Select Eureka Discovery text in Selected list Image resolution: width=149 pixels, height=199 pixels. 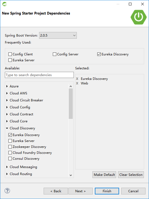coord(94,79)
